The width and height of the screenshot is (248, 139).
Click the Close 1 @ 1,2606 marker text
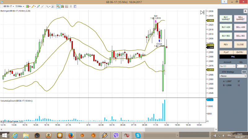click(x=159, y=45)
